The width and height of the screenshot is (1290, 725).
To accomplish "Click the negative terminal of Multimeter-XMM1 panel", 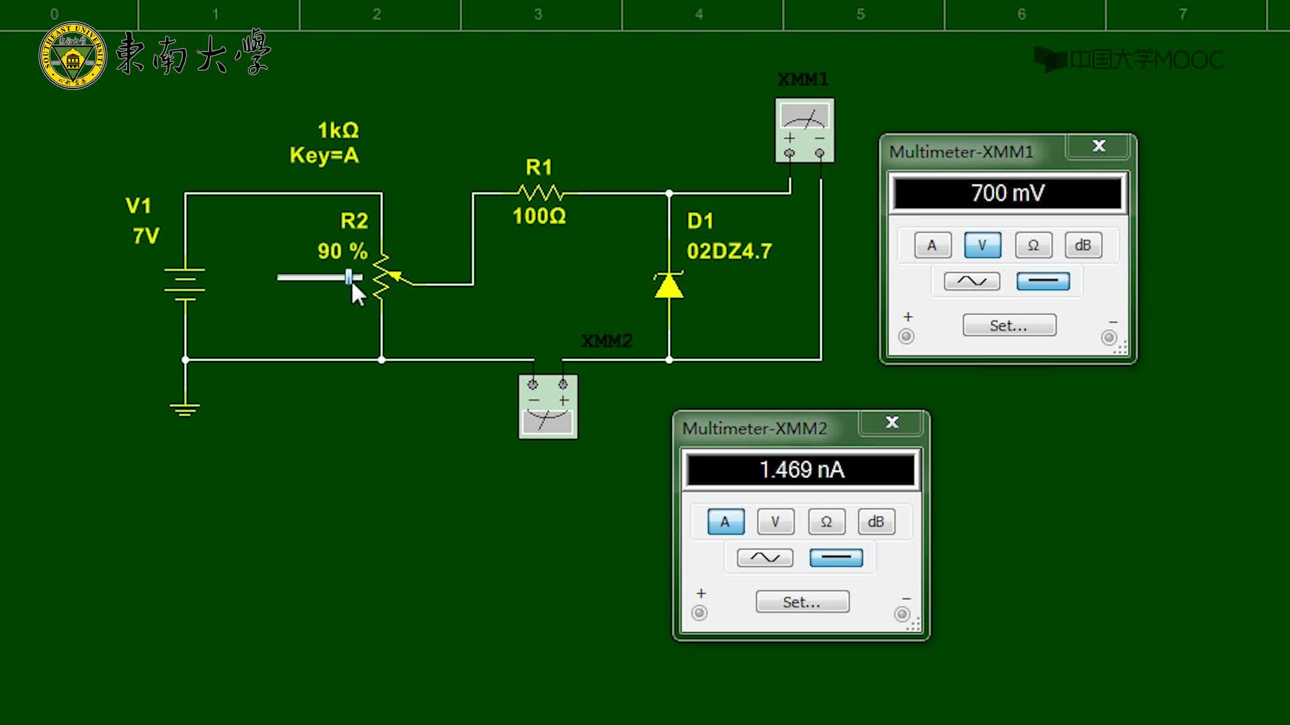I will coord(1109,337).
